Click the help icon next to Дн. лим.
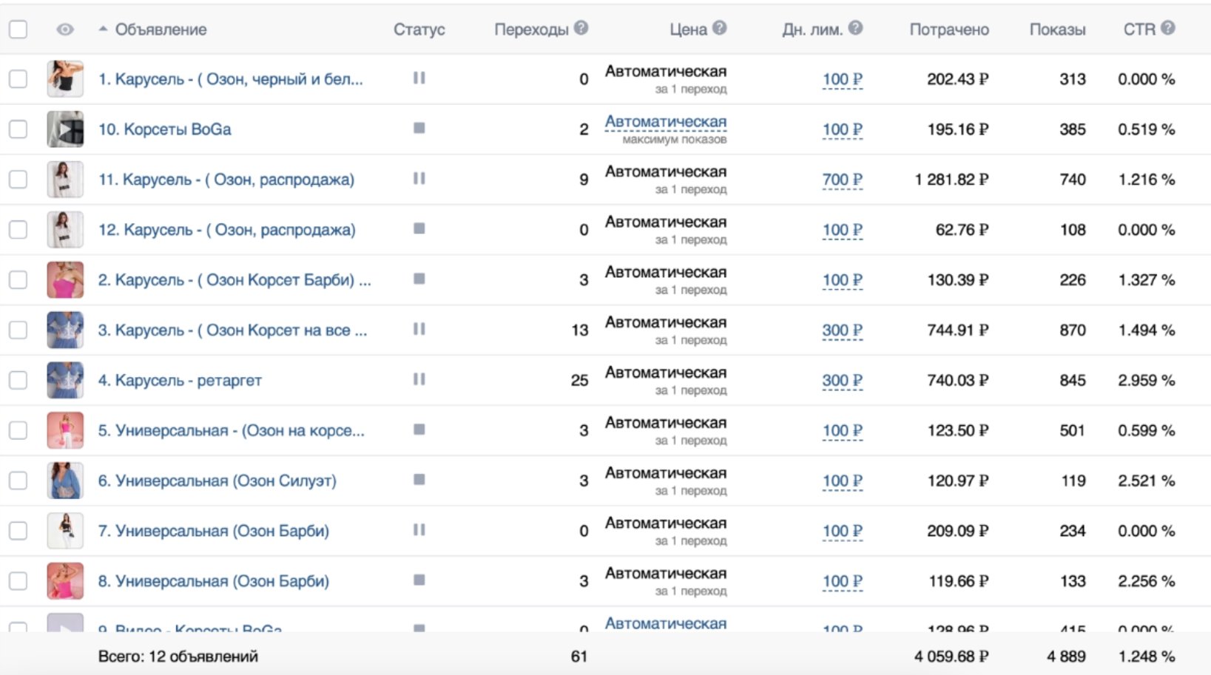The height and width of the screenshot is (675, 1211). tap(855, 28)
